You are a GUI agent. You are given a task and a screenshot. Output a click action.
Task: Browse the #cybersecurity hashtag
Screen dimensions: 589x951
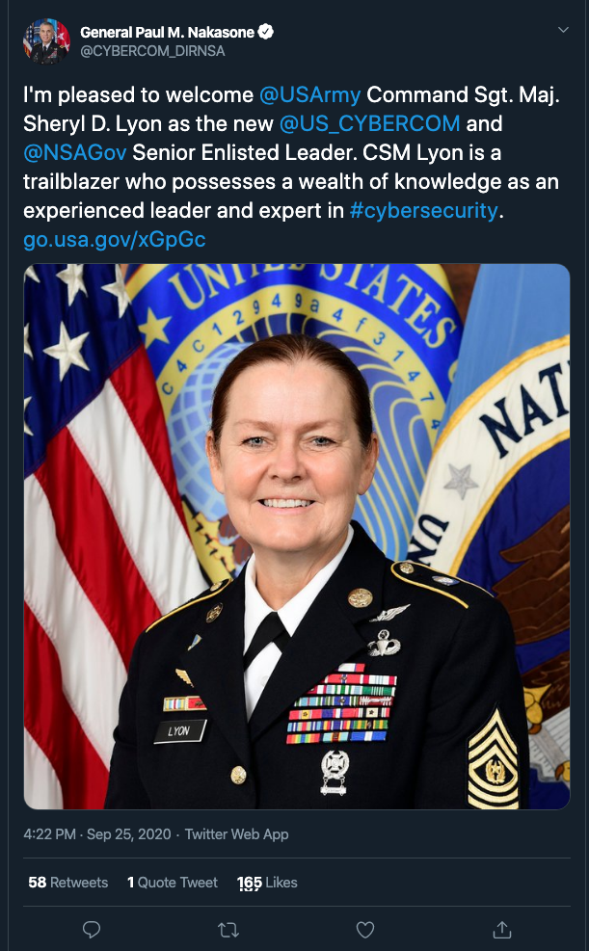[424, 210]
